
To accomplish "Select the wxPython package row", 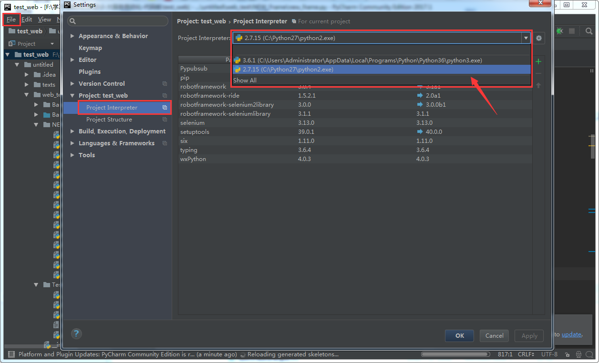I will pyautogui.click(x=355, y=159).
